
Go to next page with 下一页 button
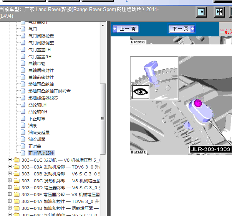[182, 29]
